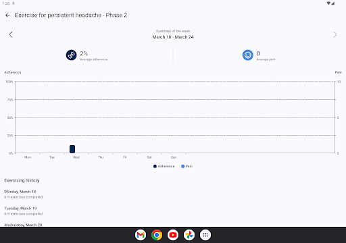Open Gmail from the taskbar
Image resolution: width=346 pixels, height=243 pixels.
point(141,235)
